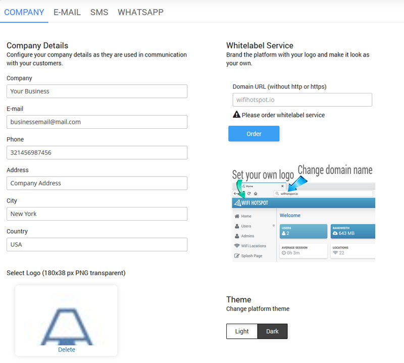
Task: Open the E-MAIL settings tab
Action: point(67,12)
